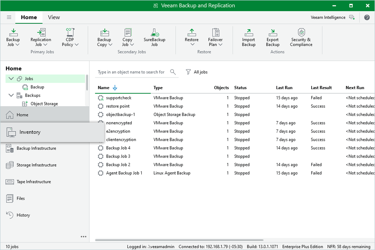Open the Tape Infrastructure view

pos(33,182)
